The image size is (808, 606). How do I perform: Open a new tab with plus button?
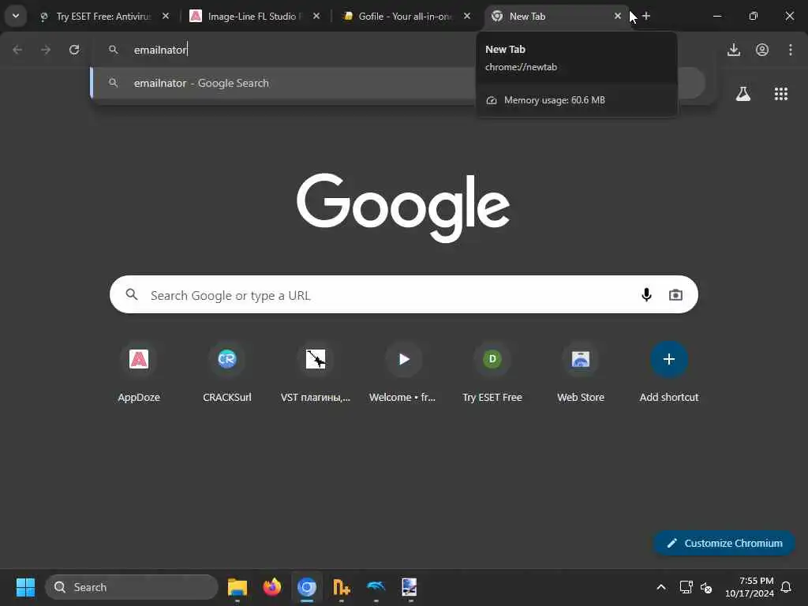646,16
